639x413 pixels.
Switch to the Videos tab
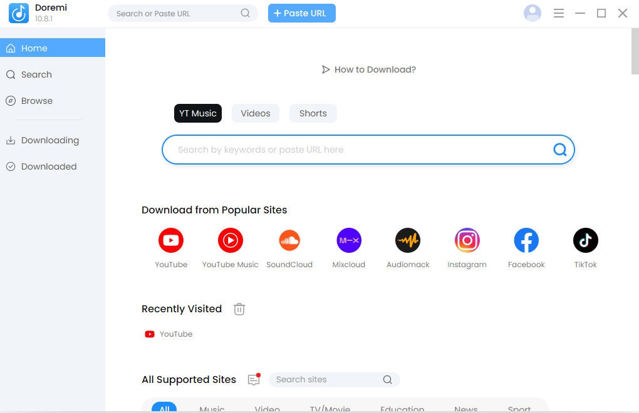point(256,113)
